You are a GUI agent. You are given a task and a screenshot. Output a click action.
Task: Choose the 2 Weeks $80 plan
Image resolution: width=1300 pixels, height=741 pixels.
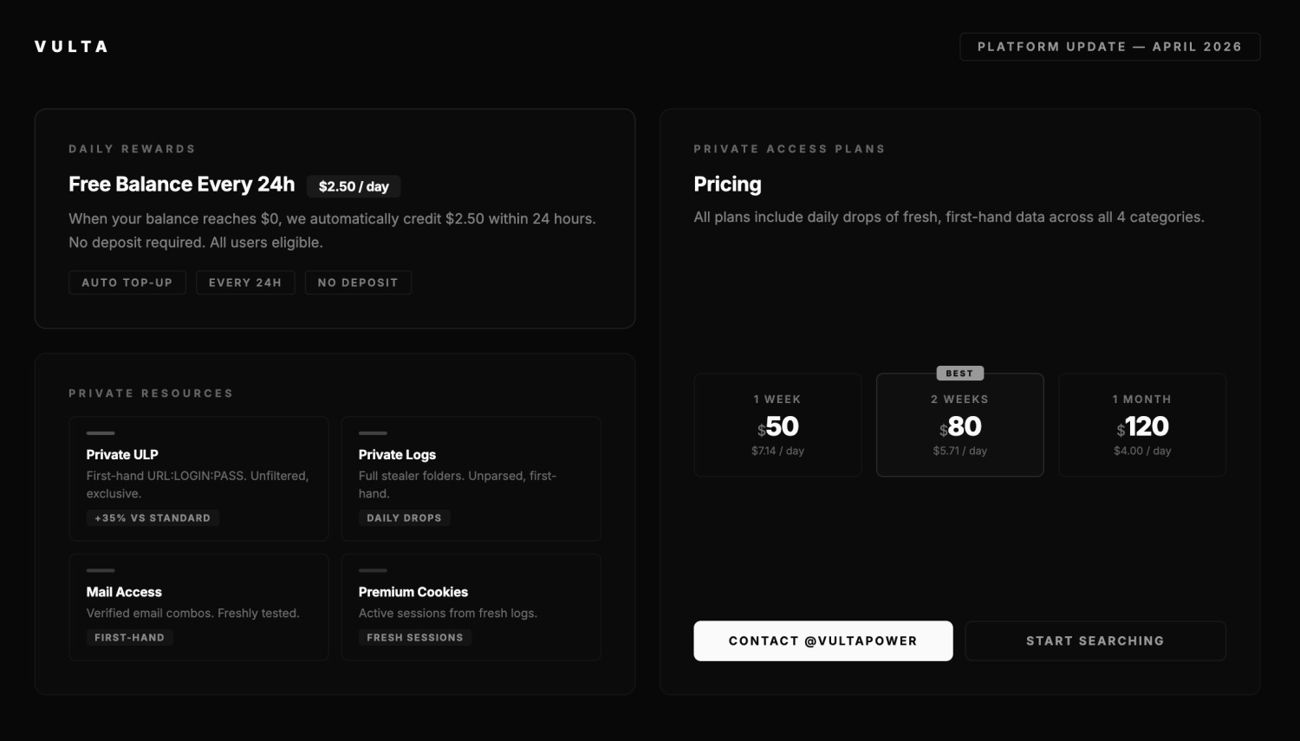pos(960,425)
